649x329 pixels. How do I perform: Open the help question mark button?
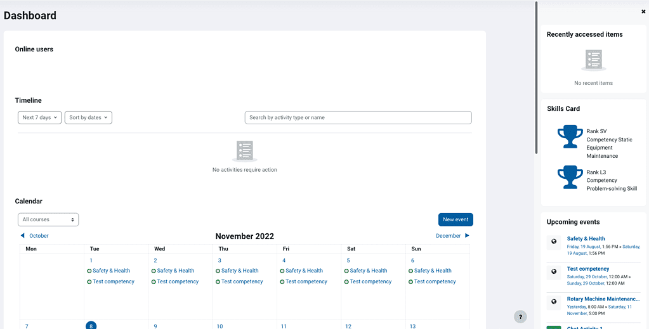pyautogui.click(x=520, y=317)
